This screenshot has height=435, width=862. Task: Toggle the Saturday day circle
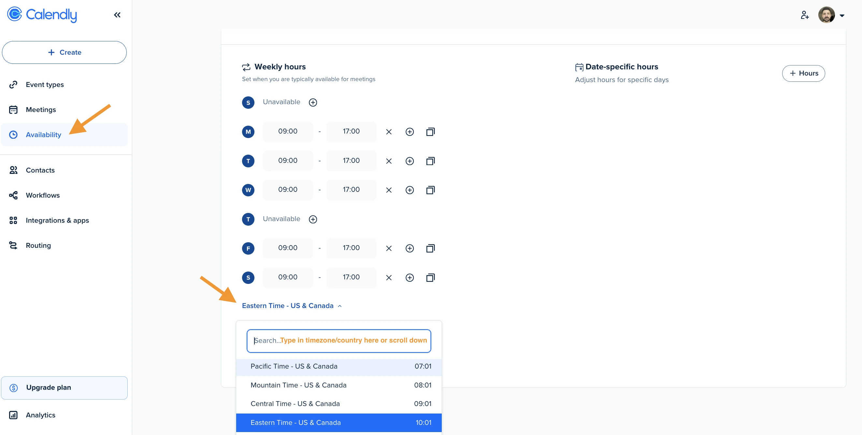click(x=248, y=277)
